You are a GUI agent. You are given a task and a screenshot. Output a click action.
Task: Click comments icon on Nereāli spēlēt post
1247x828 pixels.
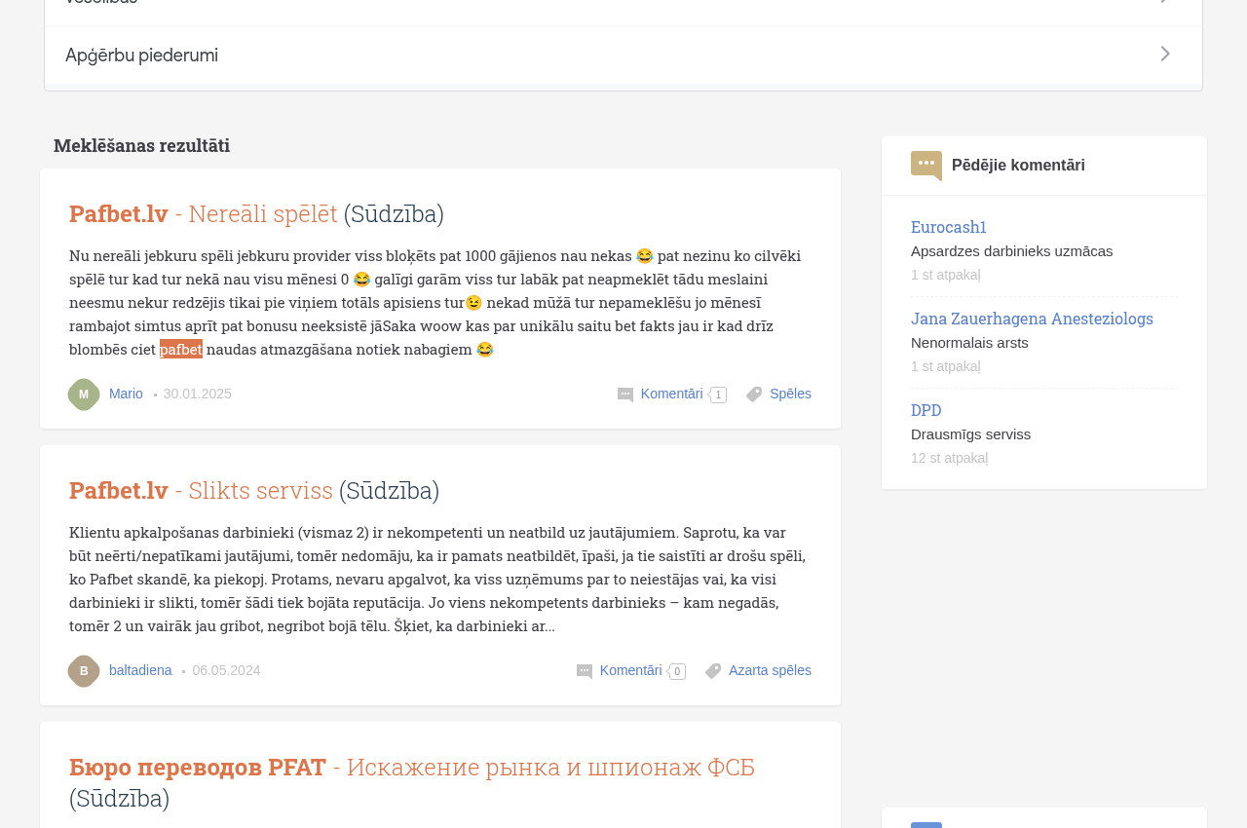tap(625, 395)
